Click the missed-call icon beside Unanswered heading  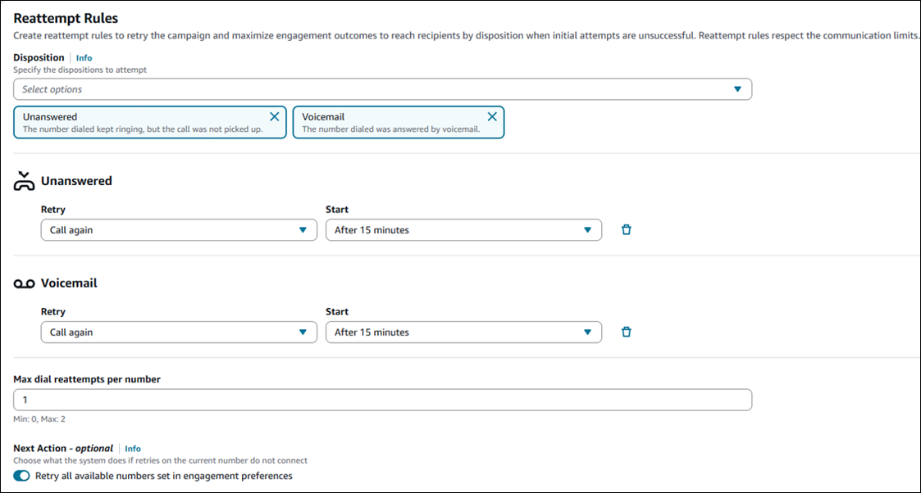click(25, 180)
